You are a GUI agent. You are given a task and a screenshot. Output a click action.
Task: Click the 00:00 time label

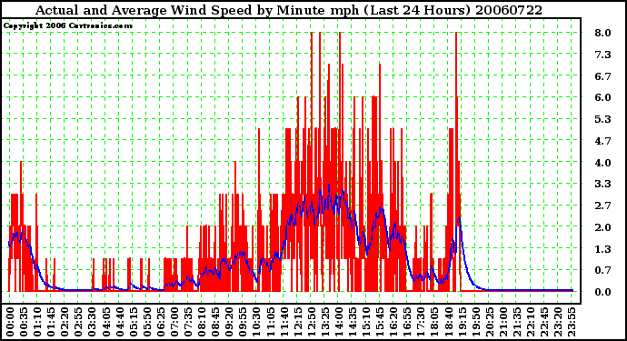click(10, 322)
